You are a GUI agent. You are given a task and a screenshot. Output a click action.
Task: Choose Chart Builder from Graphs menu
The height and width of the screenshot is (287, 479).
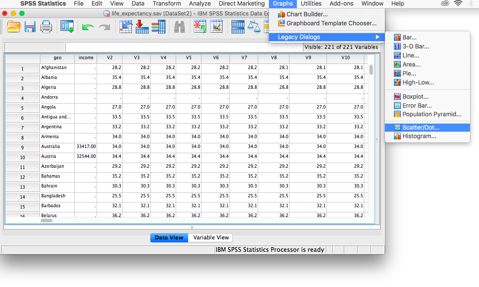click(327, 14)
